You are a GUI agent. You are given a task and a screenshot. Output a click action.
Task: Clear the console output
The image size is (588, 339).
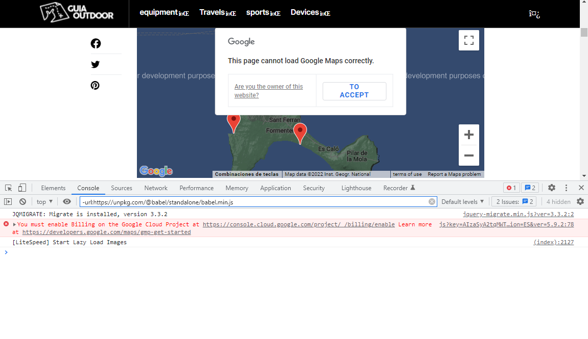(23, 202)
